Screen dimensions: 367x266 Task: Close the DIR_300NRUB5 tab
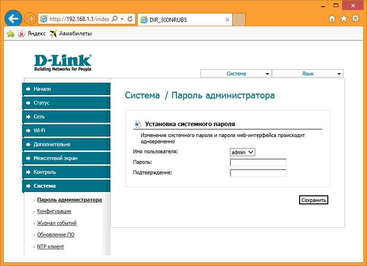[227, 20]
